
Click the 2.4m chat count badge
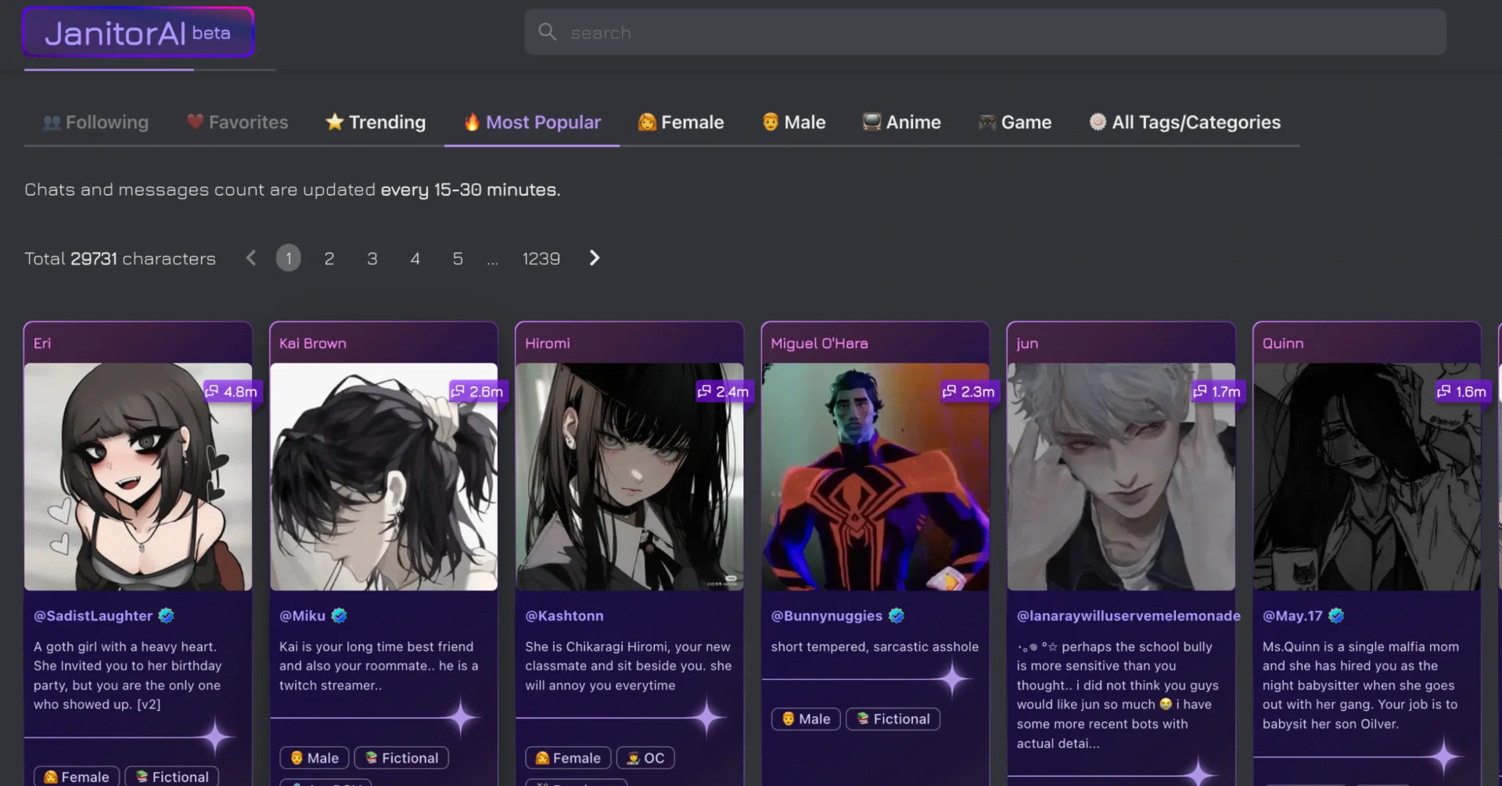724,391
